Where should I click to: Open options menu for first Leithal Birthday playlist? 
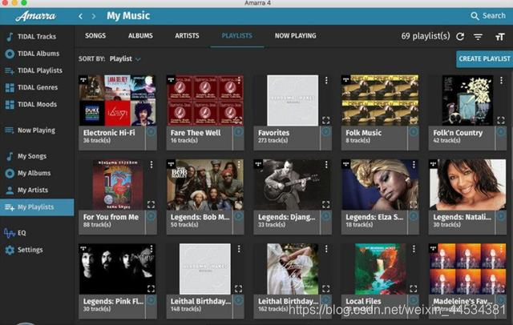(239, 249)
